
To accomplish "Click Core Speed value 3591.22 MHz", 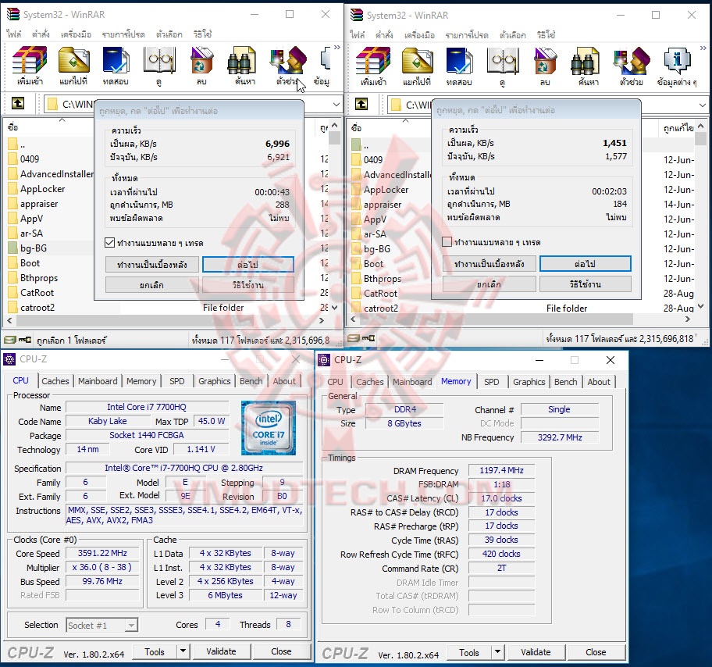I will (x=102, y=553).
